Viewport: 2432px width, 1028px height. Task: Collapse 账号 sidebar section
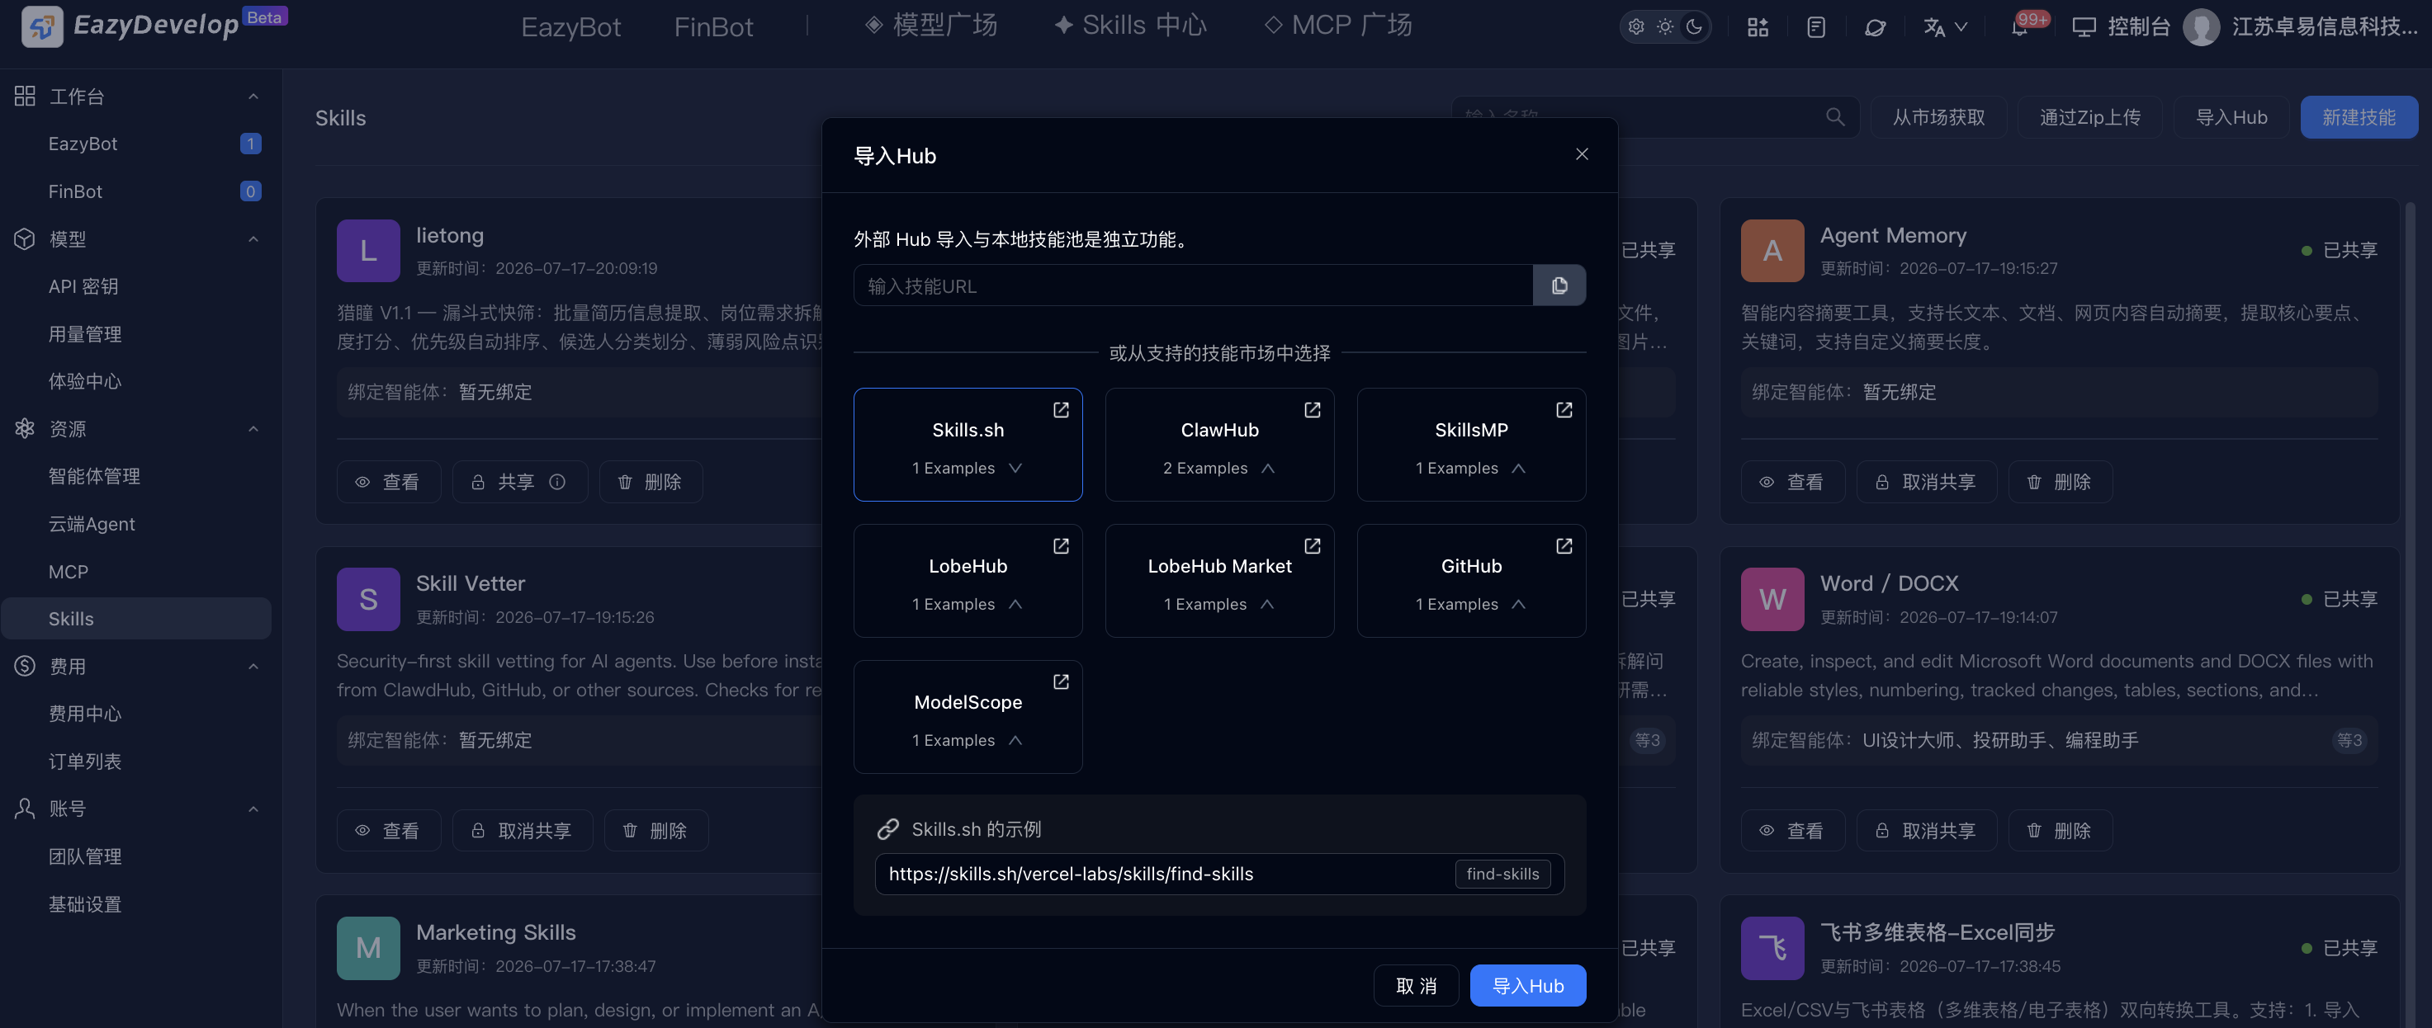(253, 809)
